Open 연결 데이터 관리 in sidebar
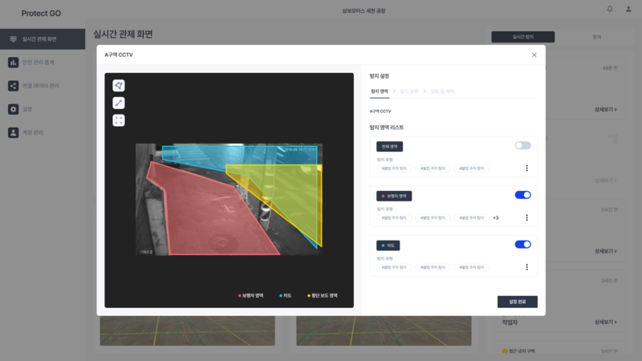The width and height of the screenshot is (642, 361). (x=43, y=86)
